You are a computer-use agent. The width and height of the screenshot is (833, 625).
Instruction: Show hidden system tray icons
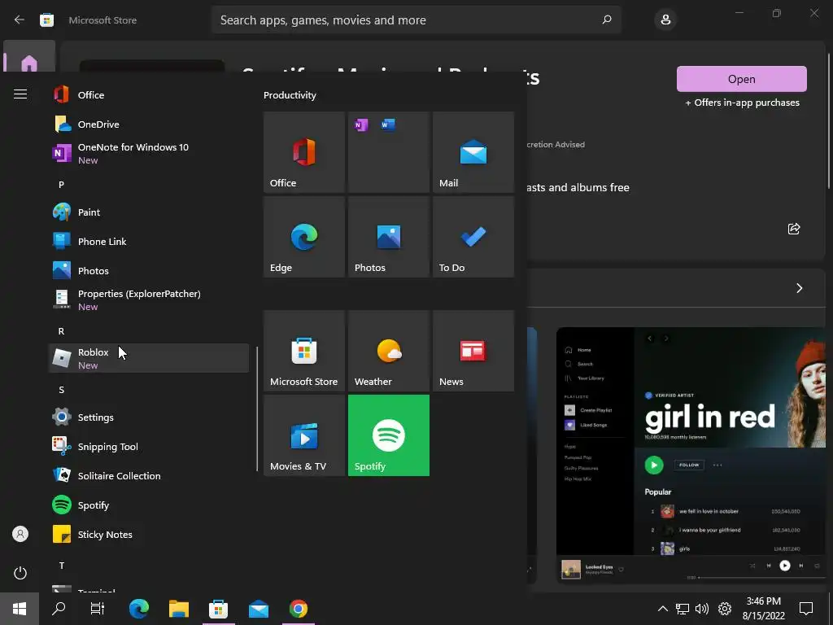coord(662,609)
